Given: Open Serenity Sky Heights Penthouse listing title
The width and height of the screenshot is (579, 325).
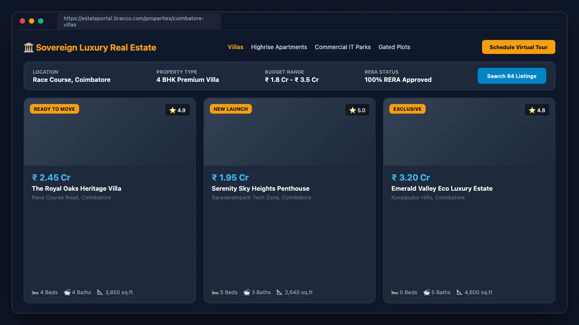Looking at the screenshot, I should point(261,188).
